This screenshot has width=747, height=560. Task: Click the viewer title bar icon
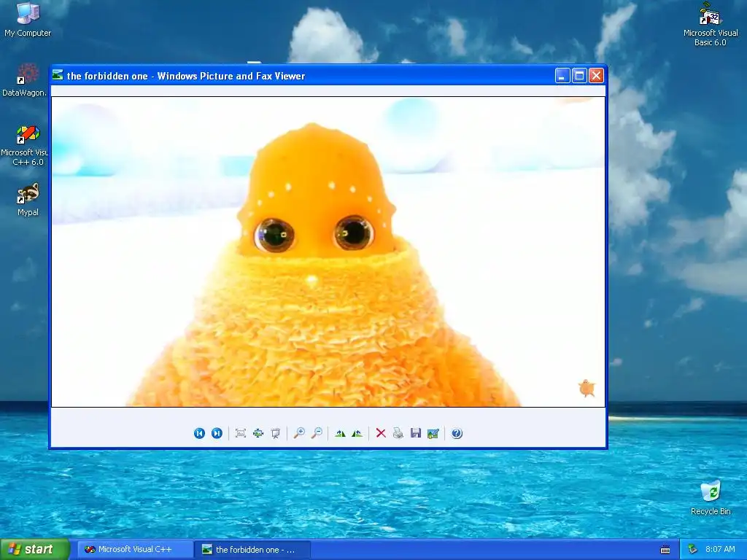click(x=58, y=75)
